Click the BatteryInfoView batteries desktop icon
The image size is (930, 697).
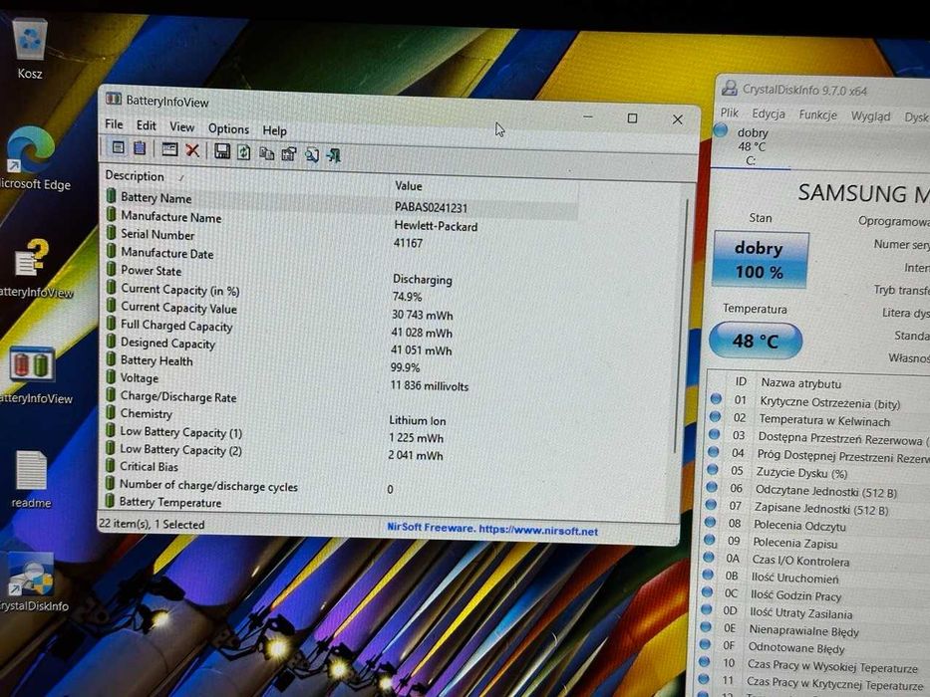(33, 375)
